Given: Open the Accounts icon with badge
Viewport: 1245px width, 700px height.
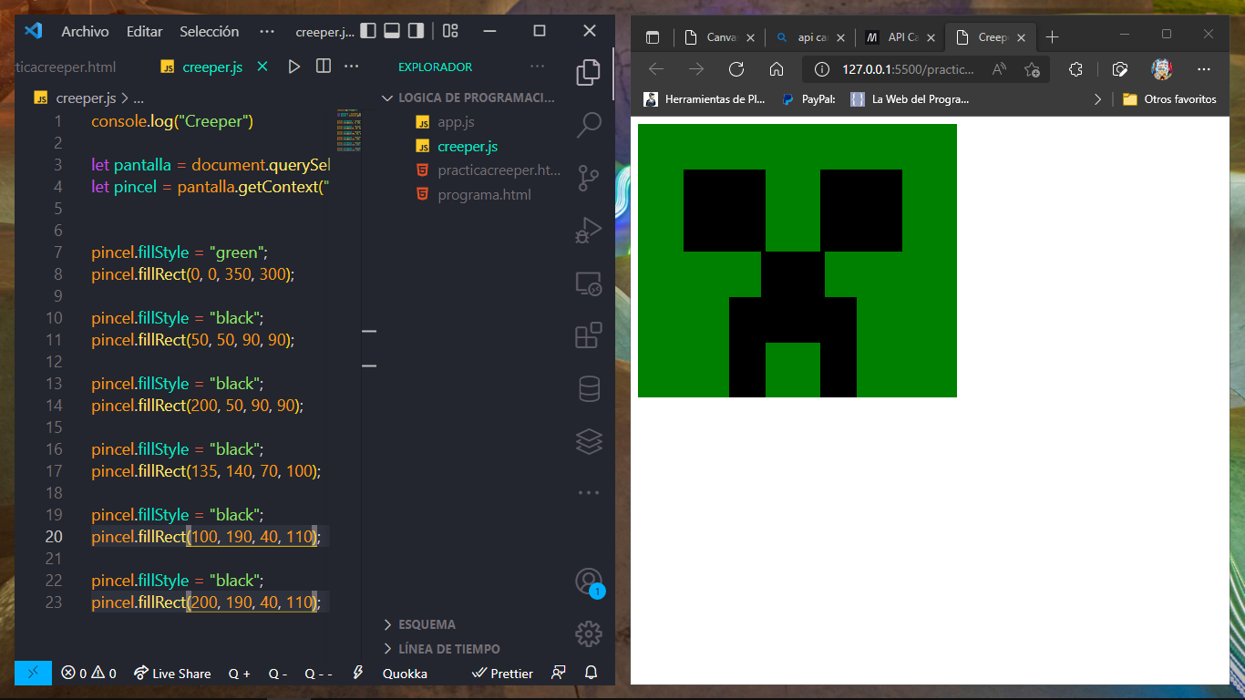Looking at the screenshot, I should (589, 582).
